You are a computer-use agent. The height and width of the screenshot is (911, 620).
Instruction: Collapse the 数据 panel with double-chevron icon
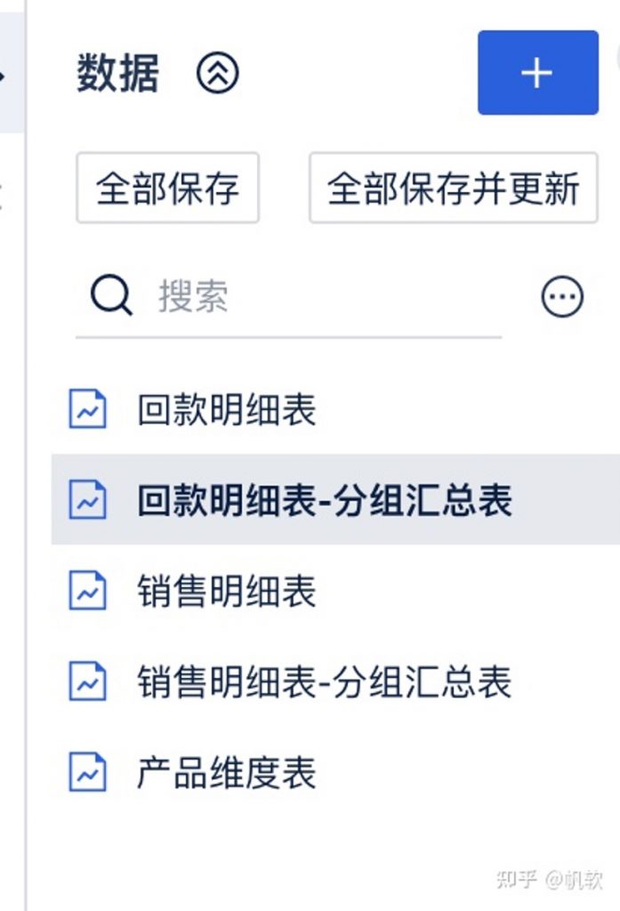point(217,73)
